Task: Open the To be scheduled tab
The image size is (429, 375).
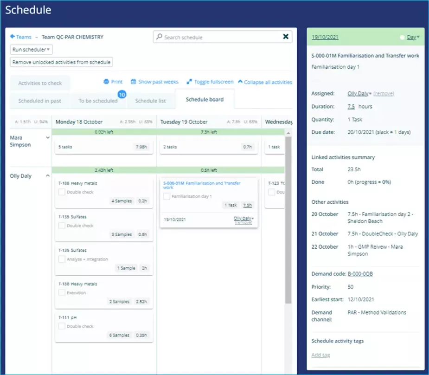Action: pyautogui.click(x=98, y=101)
